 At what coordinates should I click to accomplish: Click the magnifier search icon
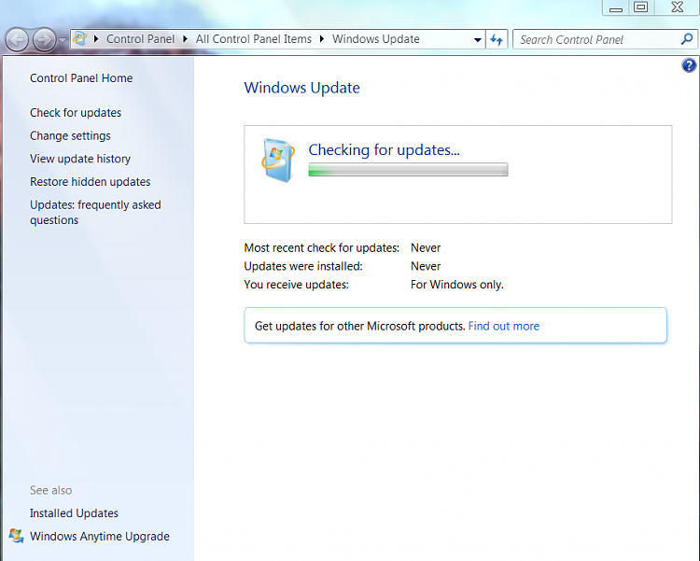pyautogui.click(x=687, y=39)
